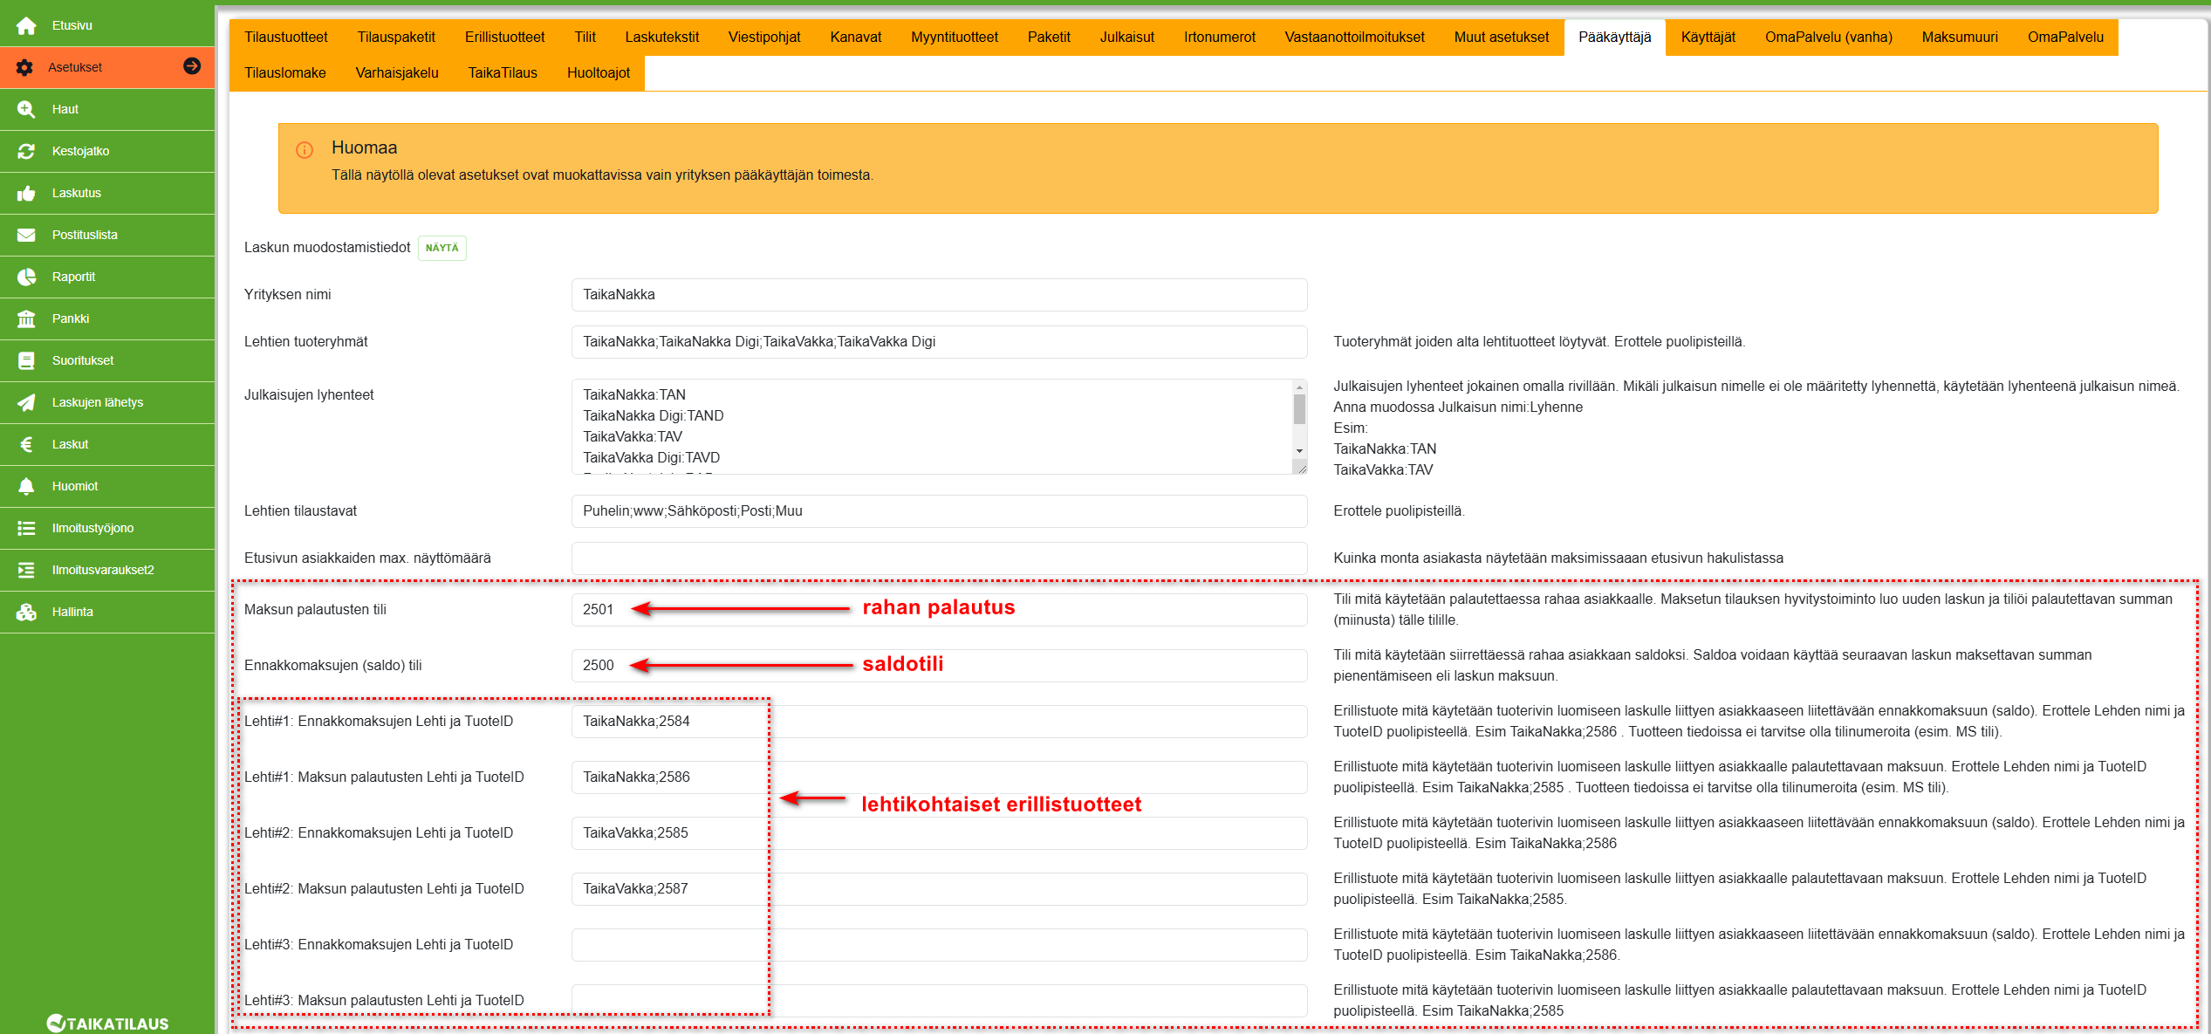Image resolution: width=2211 pixels, height=1034 pixels.
Task: Click the Julkaisujen lyhenteet scrollbar up arrow
Action: (1299, 387)
